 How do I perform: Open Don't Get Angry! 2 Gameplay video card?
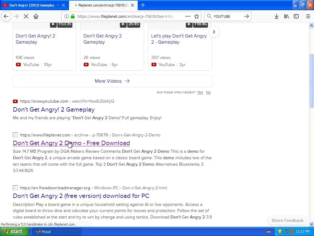pyautogui.click(x=35, y=39)
